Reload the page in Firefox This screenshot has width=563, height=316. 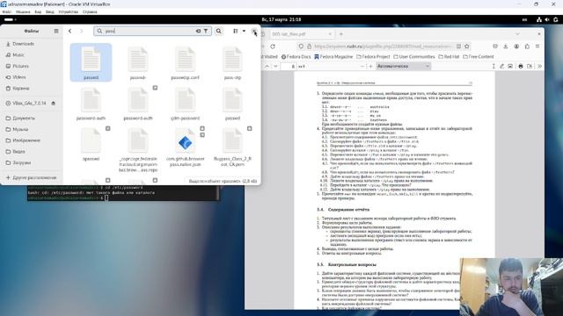coord(273,47)
